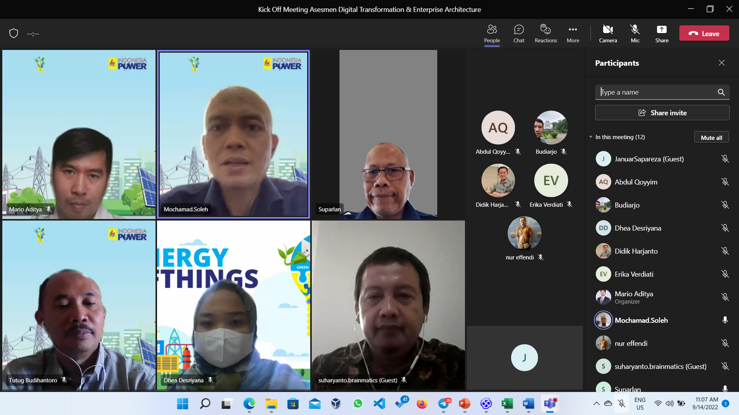Click the search magnifier in Participants
739x415 pixels.
tap(721, 92)
